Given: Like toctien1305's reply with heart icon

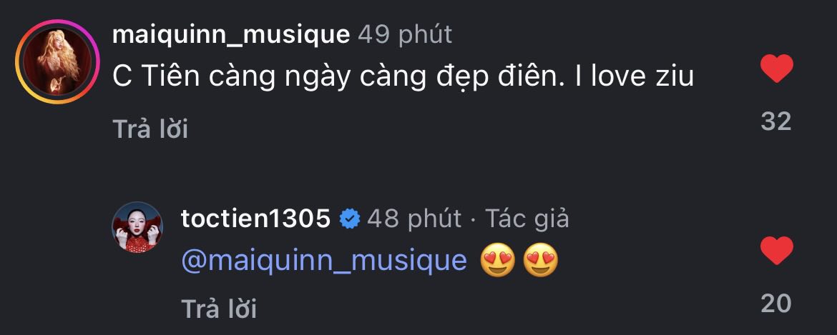Looking at the screenshot, I should pyautogui.click(x=776, y=251).
